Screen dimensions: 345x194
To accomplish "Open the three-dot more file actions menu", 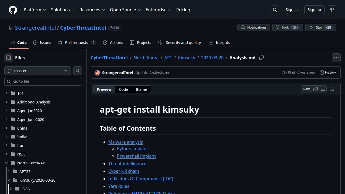I will [x=336, y=58].
